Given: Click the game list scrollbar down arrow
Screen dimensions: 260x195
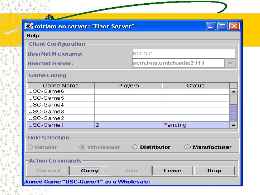Looking at the screenshot, I should pyautogui.click(x=234, y=125).
